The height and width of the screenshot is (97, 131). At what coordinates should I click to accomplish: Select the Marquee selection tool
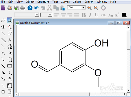coord(9,20)
